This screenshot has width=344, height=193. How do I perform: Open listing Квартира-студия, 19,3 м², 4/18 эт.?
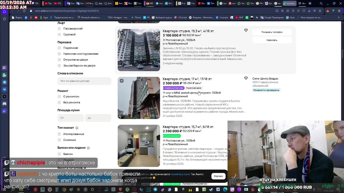point(188,31)
